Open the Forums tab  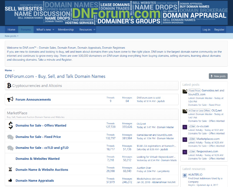pyautogui.click(x=26, y=30)
